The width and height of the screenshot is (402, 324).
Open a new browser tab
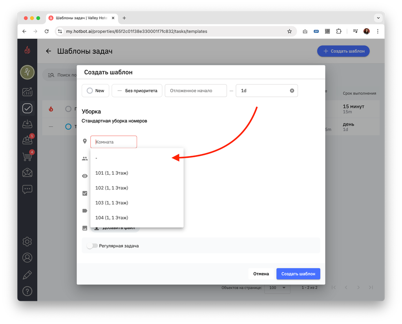124,18
